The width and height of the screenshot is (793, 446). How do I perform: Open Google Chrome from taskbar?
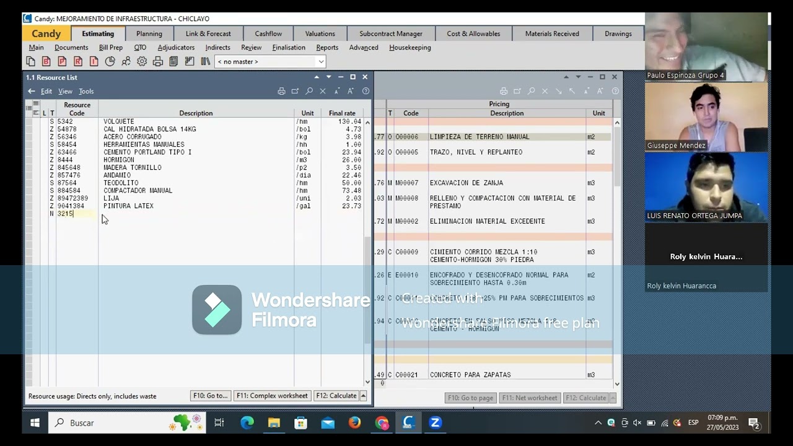(382, 423)
